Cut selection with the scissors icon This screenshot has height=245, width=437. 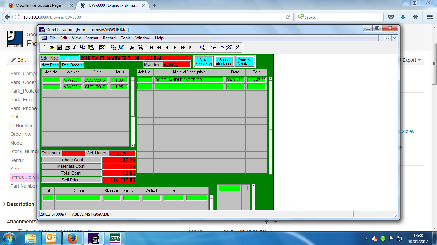(x=75, y=47)
